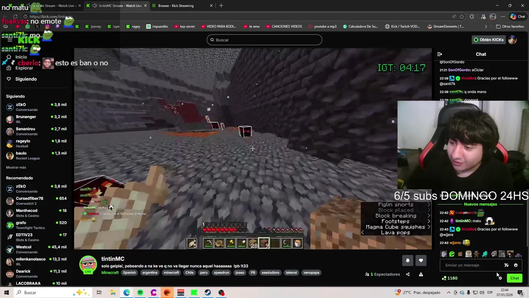Show more bookmarks chevron
The image size is (529, 298).
(x=486, y=26)
